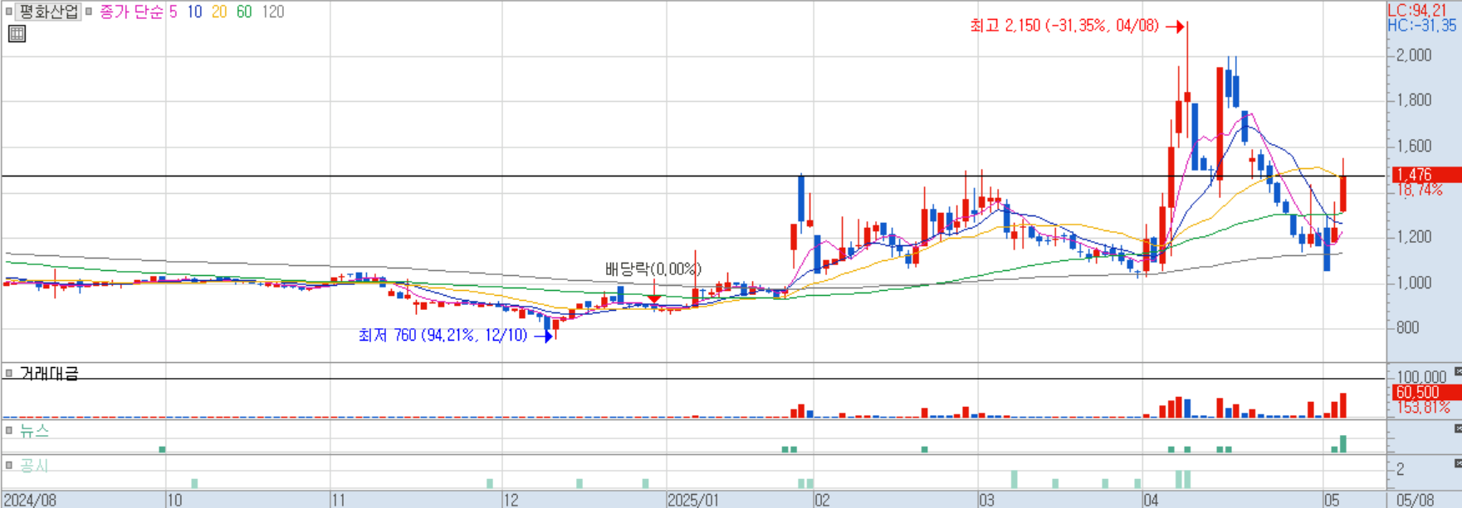Toggle the 거래대금 indicator square
Image resolution: width=1462 pixels, height=508 pixels.
[9, 374]
